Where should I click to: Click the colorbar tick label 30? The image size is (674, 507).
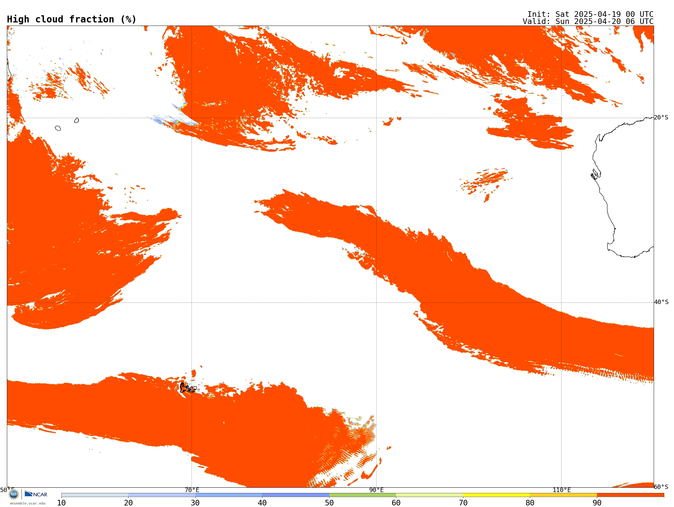click(x=195, y=503)
